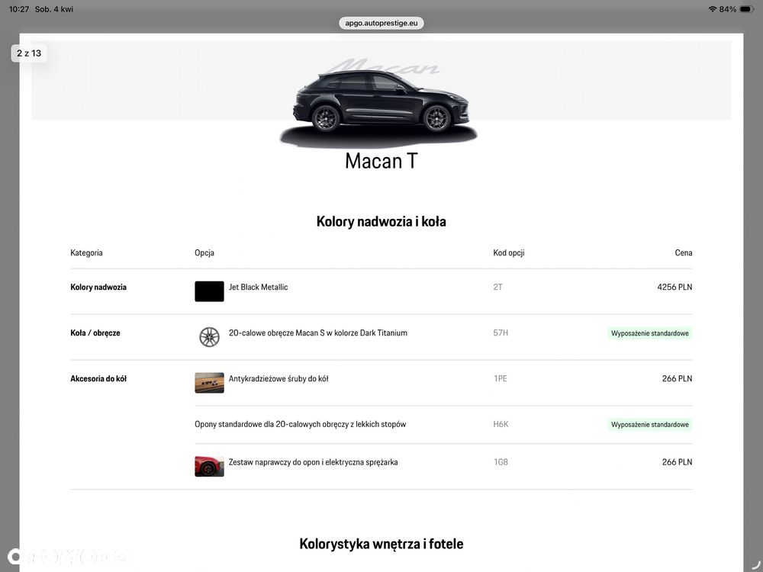
Task: Tap the apgo.autoprestige.eu address pill
Action: click(381, 23)
